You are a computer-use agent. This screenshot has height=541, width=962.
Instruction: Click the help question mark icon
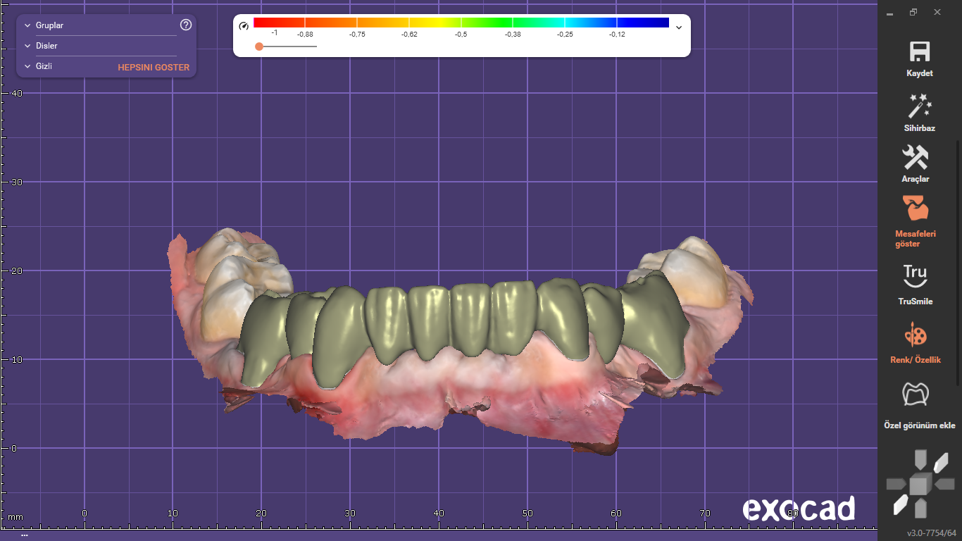click(186, 25)
